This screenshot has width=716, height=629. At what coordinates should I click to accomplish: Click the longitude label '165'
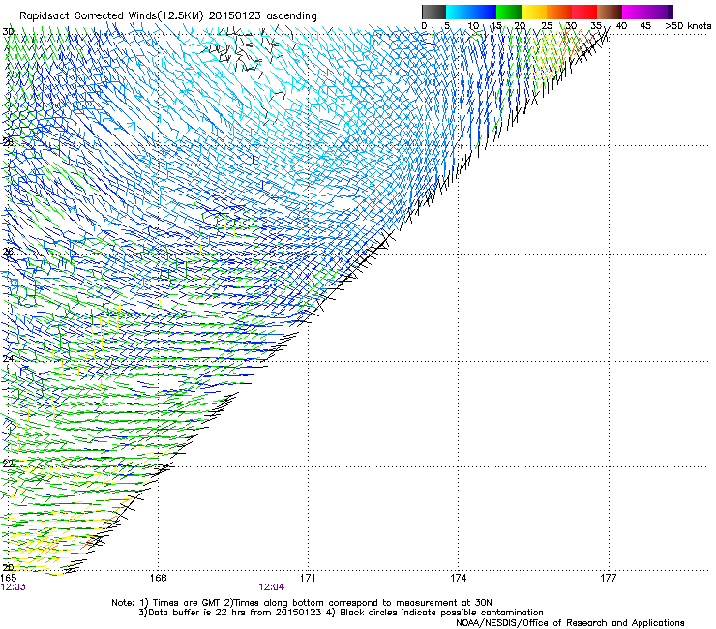9,578
